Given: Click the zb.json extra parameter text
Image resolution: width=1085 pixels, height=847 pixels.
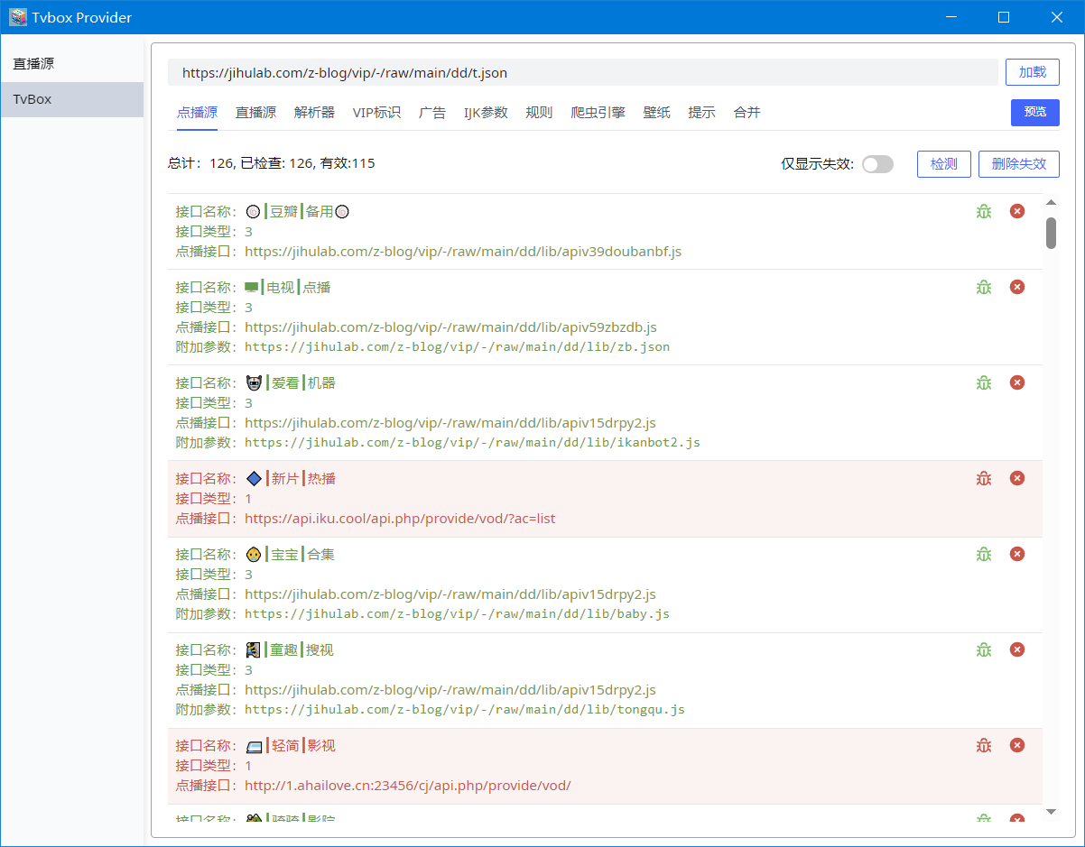Looking at the screenshot, I should [457, 347].
